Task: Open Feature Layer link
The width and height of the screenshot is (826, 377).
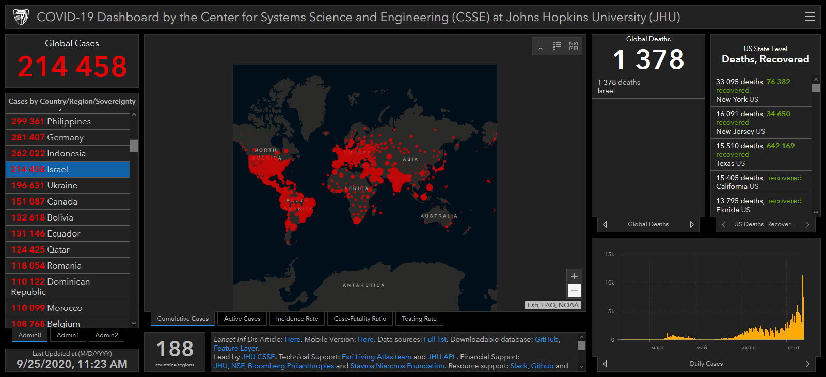Action: (235, 348)
